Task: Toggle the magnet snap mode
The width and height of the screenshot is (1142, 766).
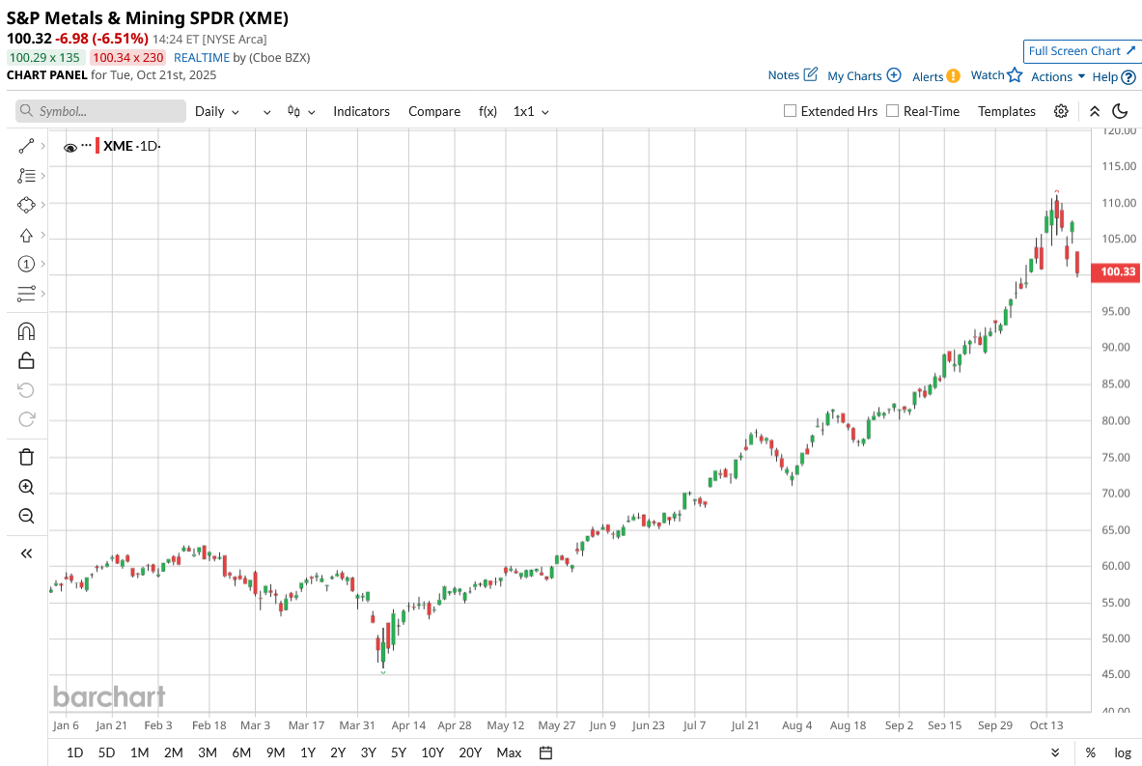Action: click(26, 331)
